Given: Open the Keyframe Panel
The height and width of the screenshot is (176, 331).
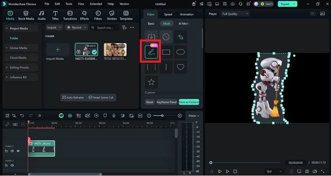Looking at the screenshot, I should 167,102.
